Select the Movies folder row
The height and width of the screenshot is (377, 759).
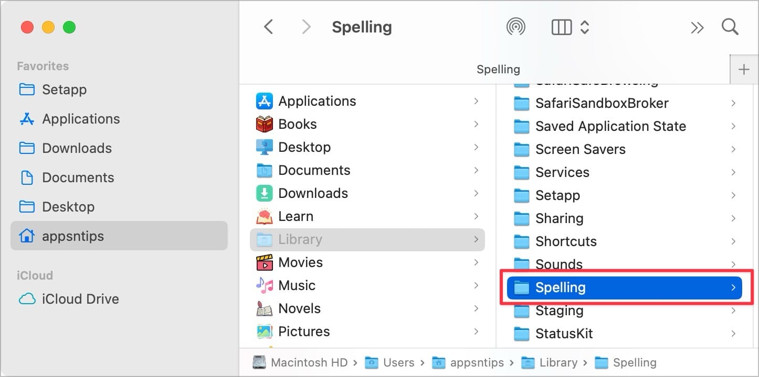coord(300,262)
